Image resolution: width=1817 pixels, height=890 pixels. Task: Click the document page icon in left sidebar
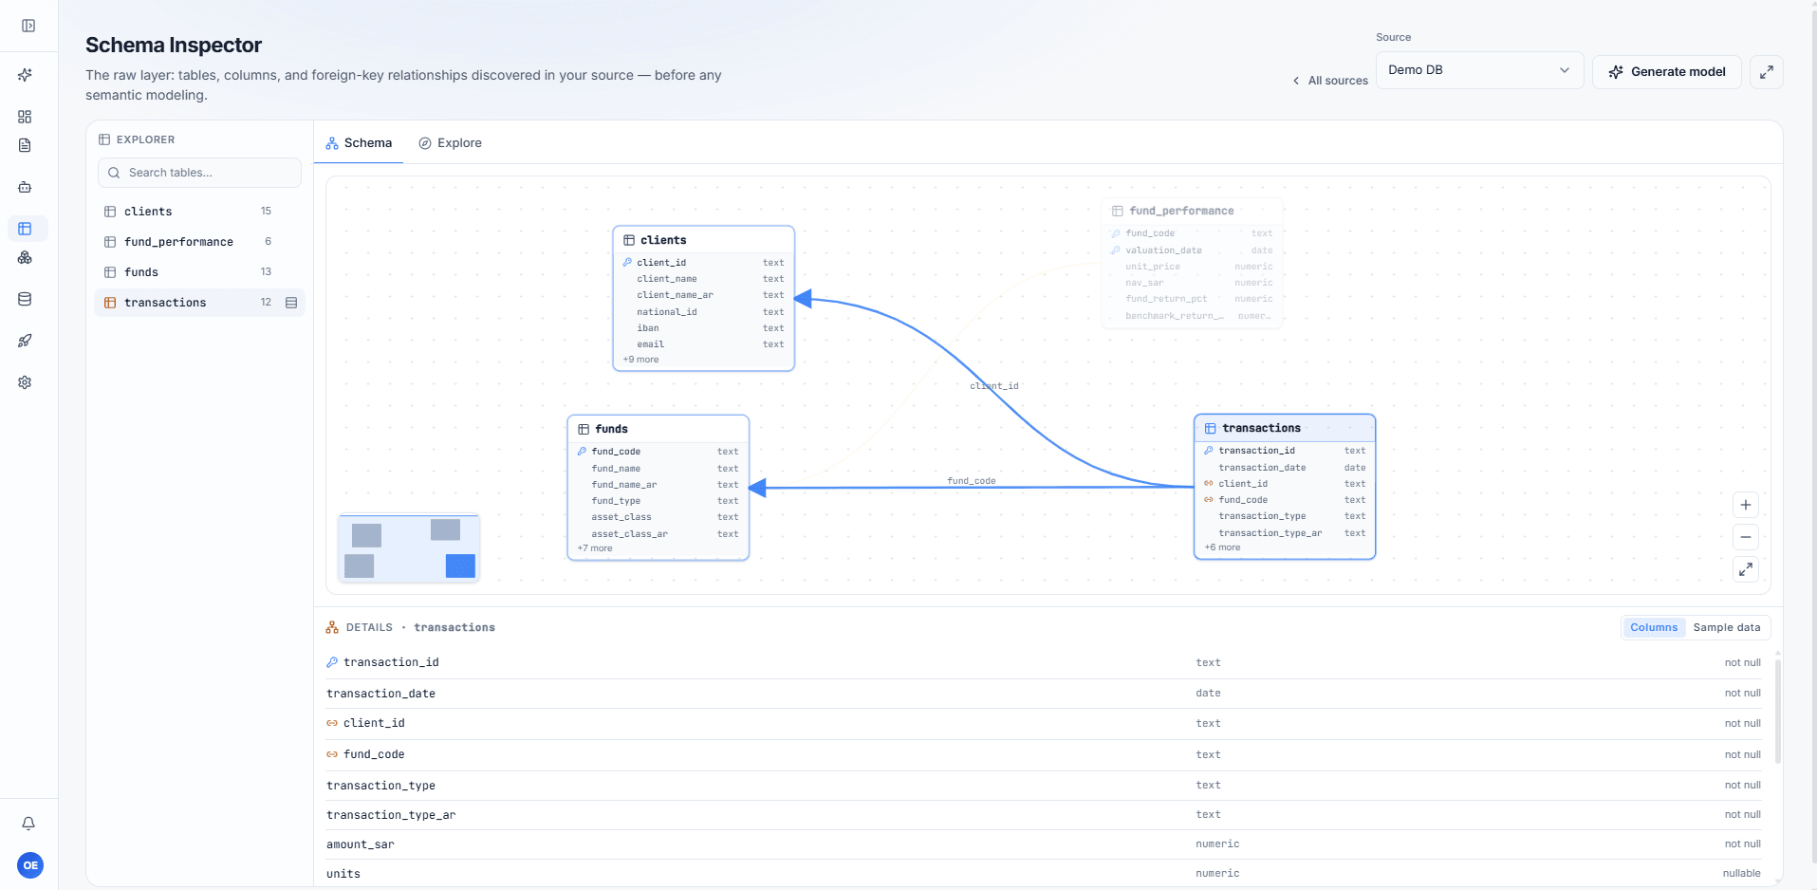25,145
